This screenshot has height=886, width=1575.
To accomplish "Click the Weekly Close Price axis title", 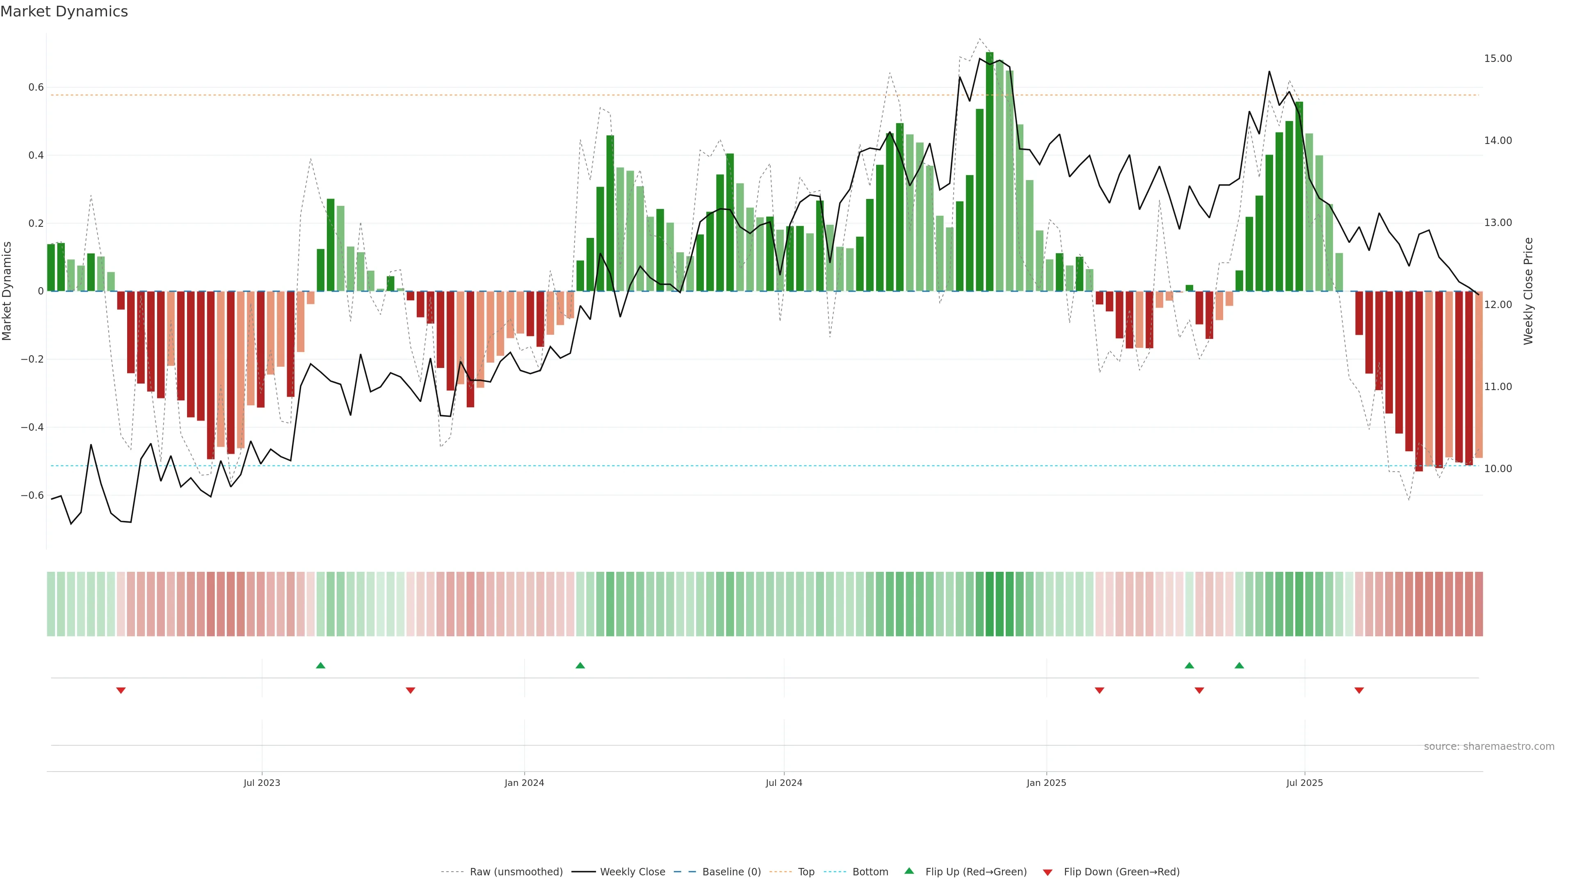I will pos(1528,291).
